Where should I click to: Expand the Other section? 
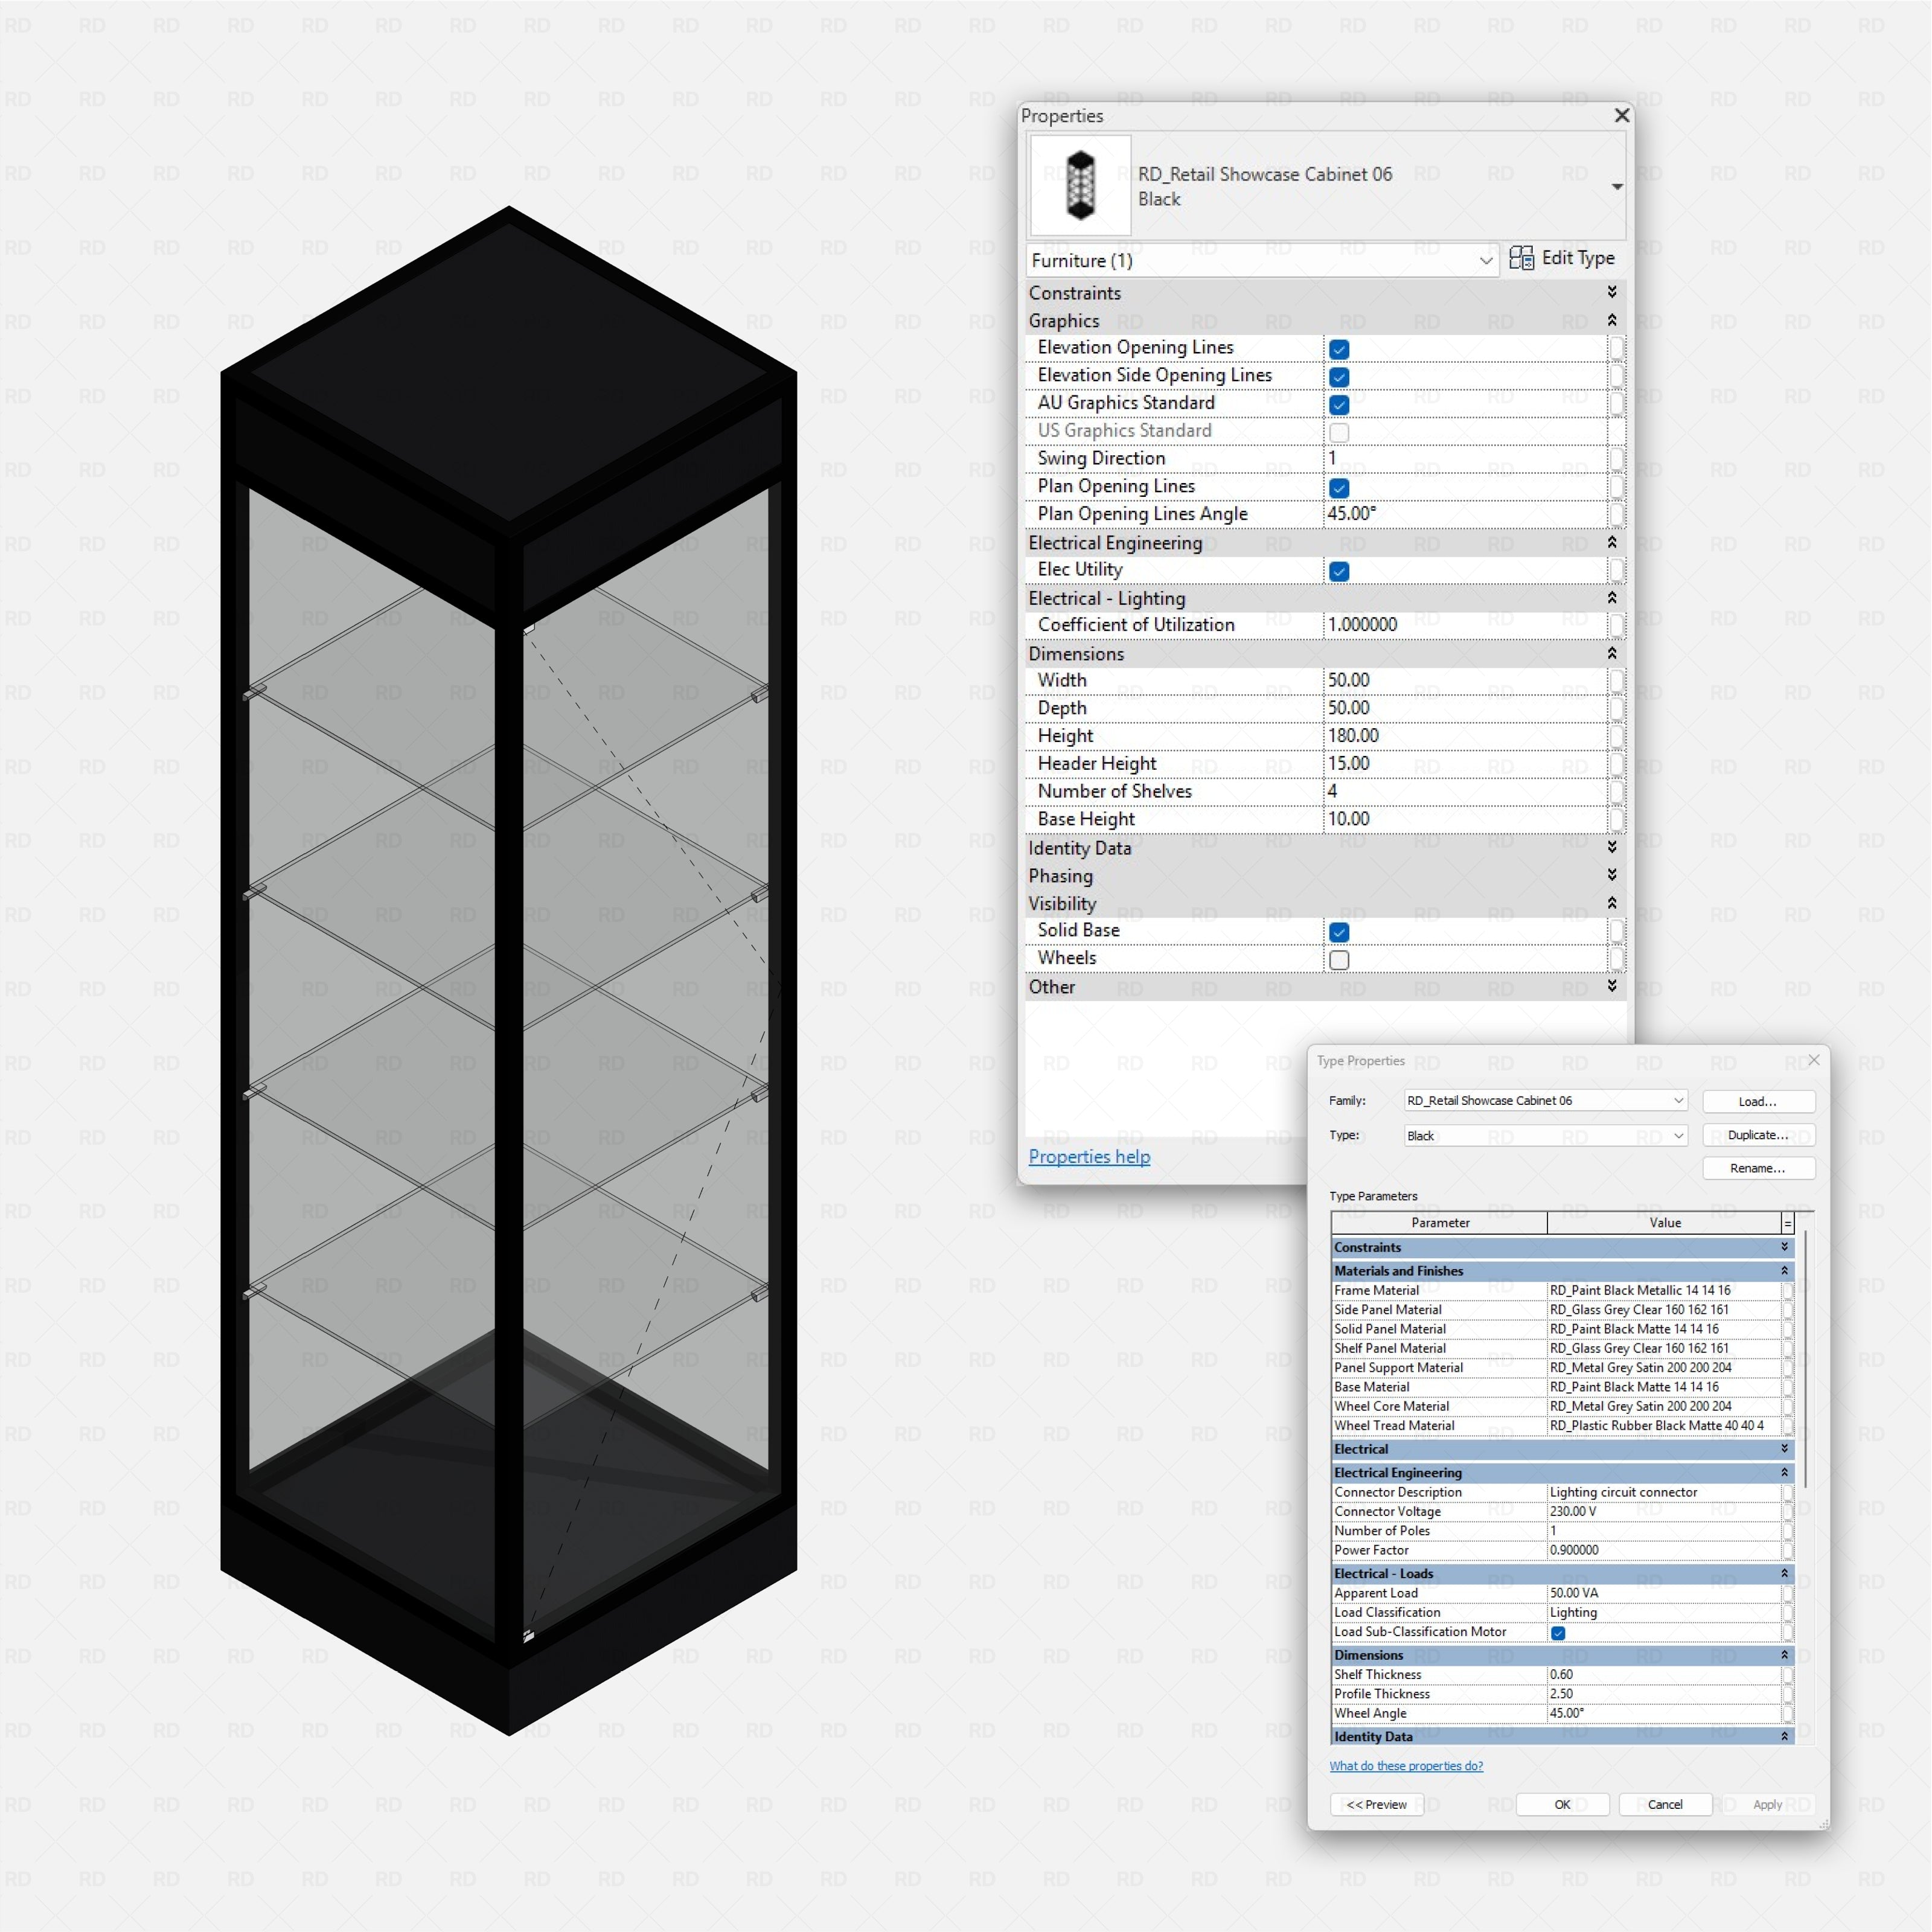point(1611,986)
